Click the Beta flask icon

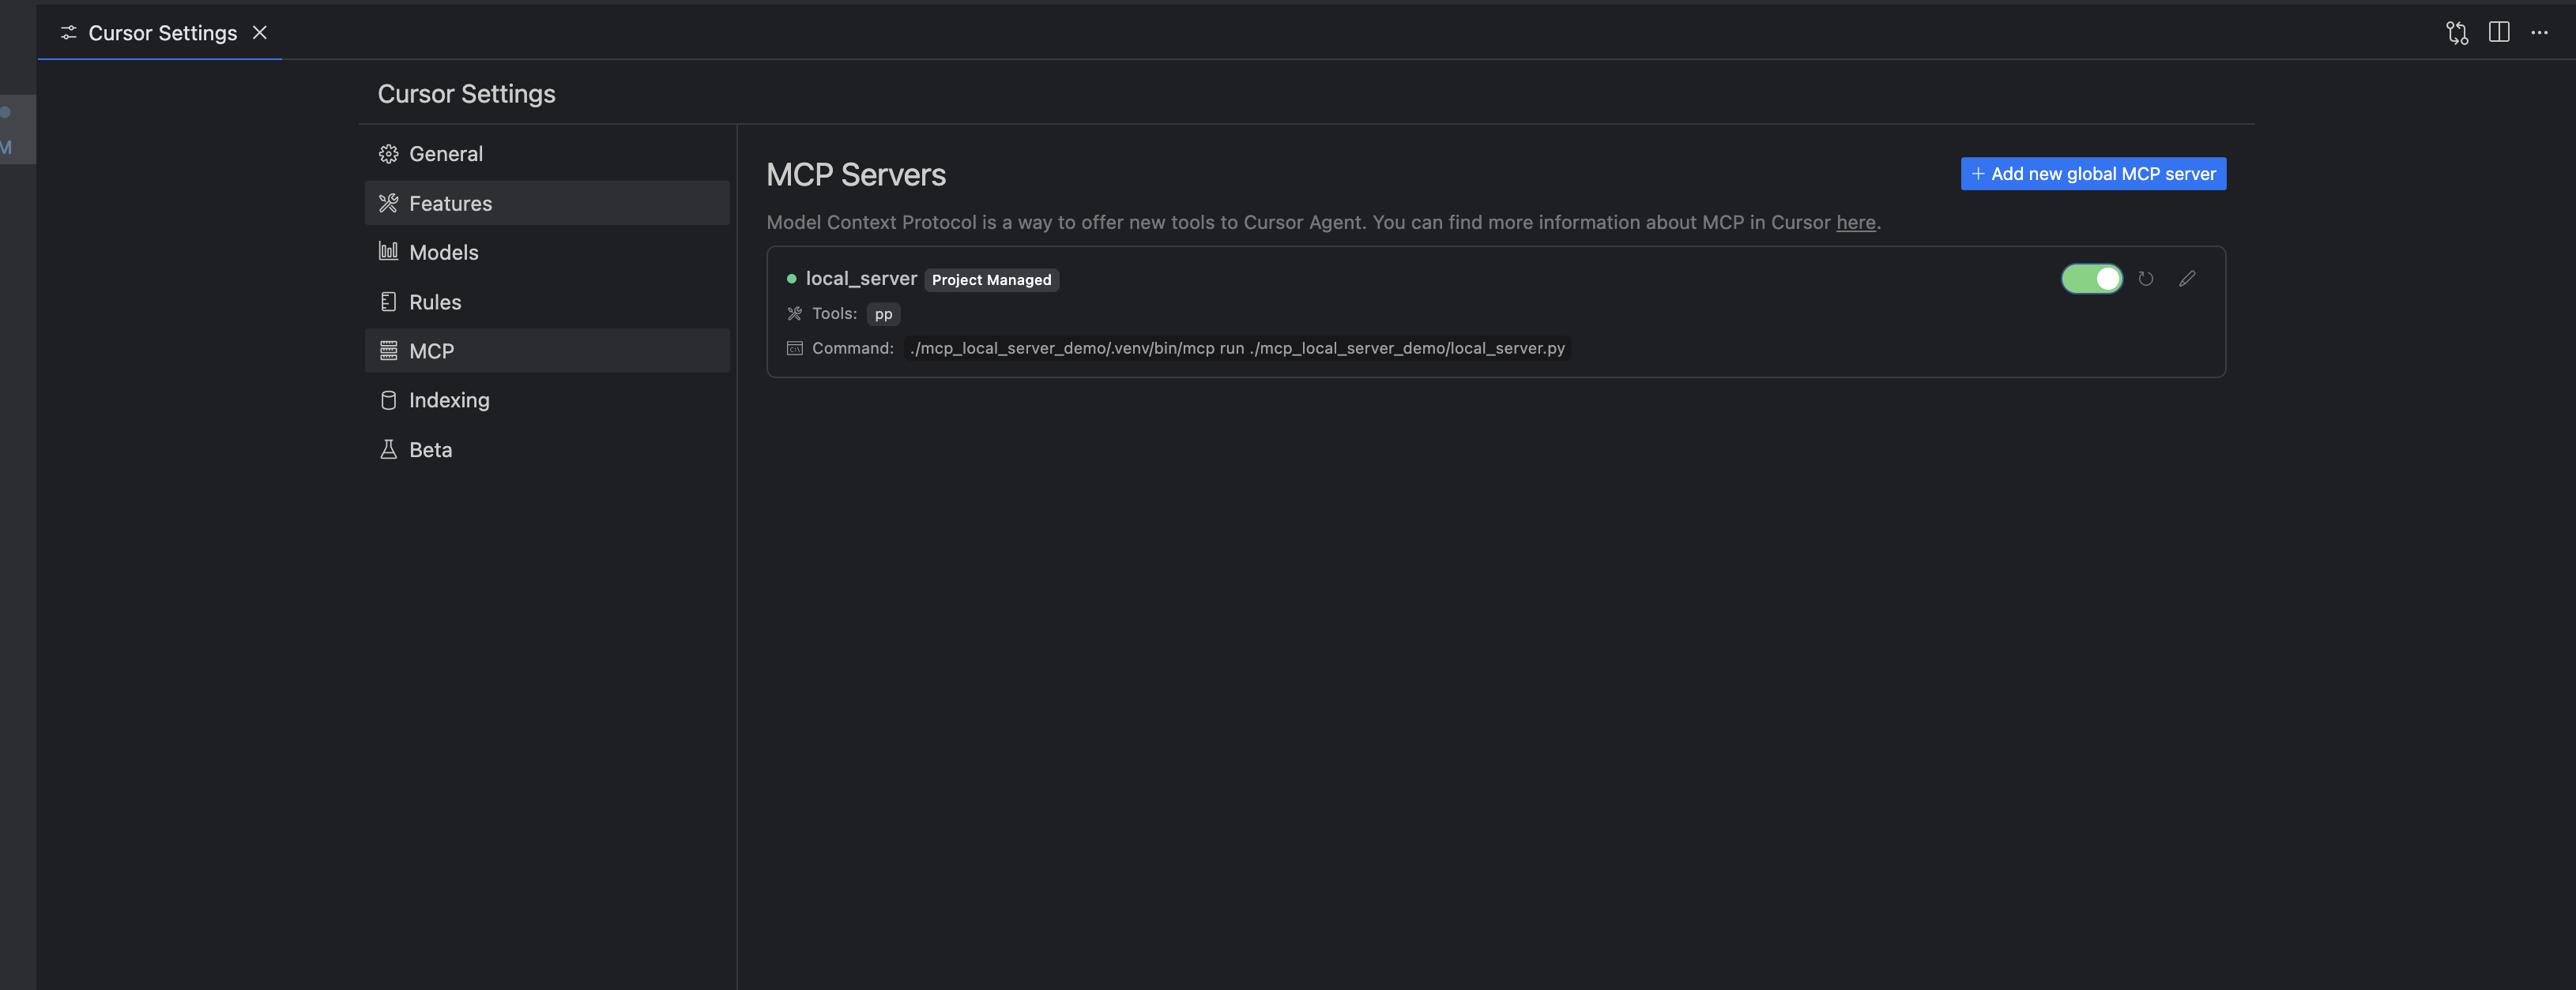tap(388, 449)
